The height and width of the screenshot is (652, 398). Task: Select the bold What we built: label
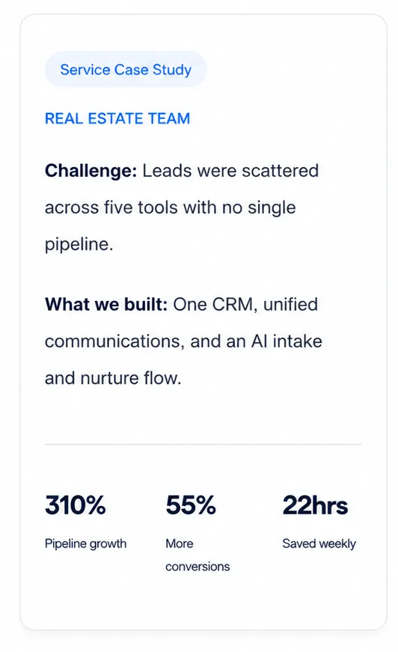106,305
